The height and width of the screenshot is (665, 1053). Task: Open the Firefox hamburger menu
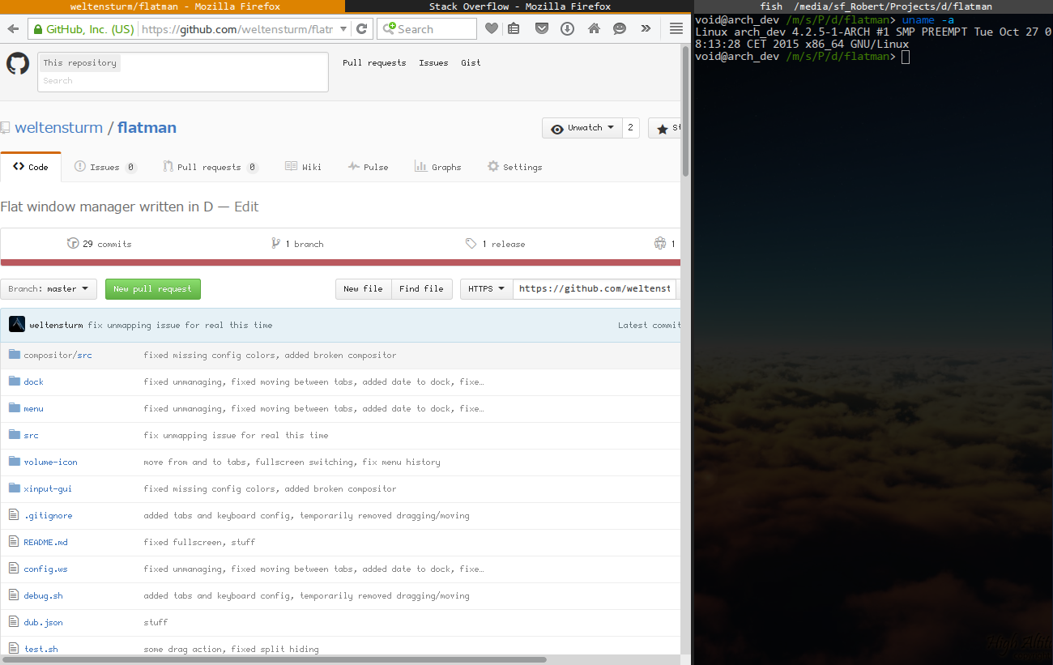[x=676, y=28]
